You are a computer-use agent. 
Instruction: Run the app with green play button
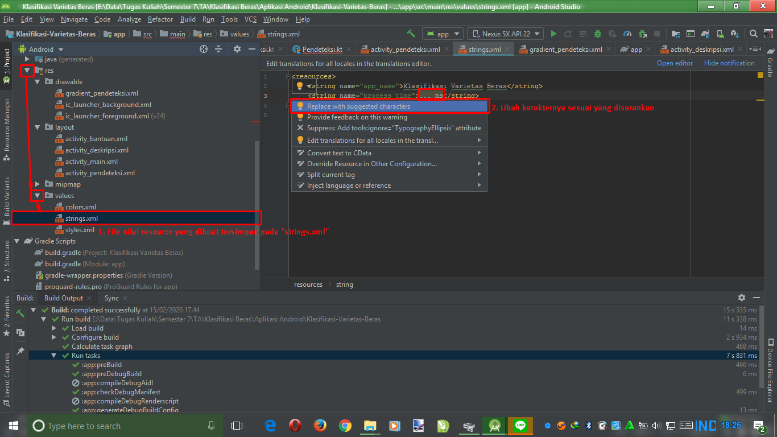pos(553,34)
